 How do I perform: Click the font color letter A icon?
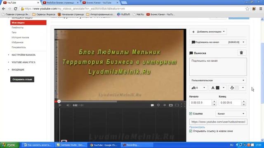pyautogui.click(x=213, y=88)
